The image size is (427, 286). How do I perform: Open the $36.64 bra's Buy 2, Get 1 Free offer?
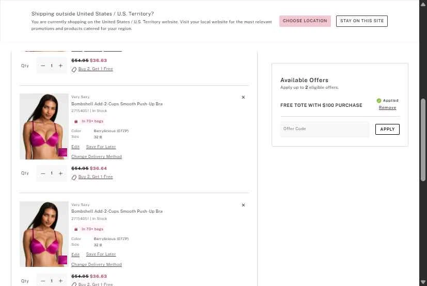(x=95, y=177)
